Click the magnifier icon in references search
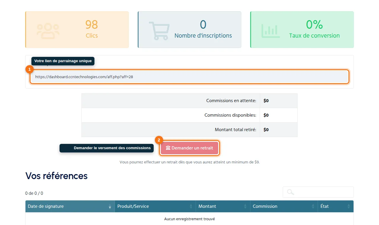 290,192
